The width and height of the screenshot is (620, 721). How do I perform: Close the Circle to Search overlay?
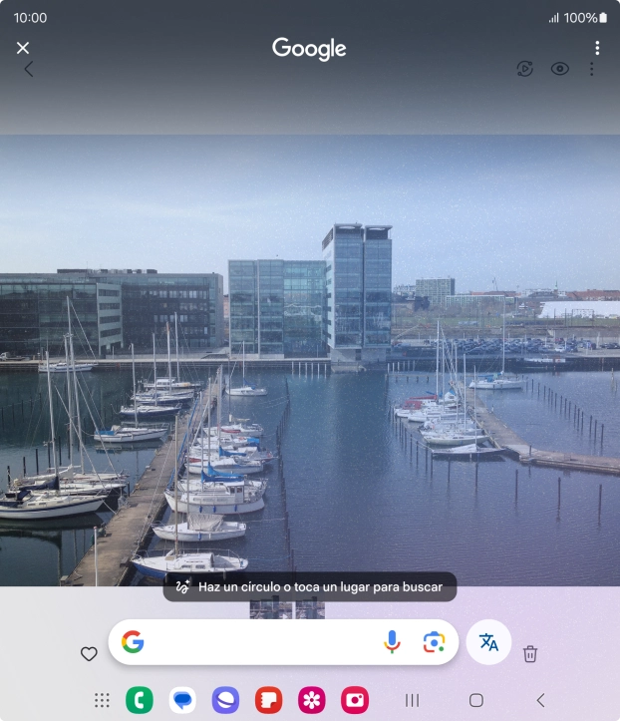23,48
